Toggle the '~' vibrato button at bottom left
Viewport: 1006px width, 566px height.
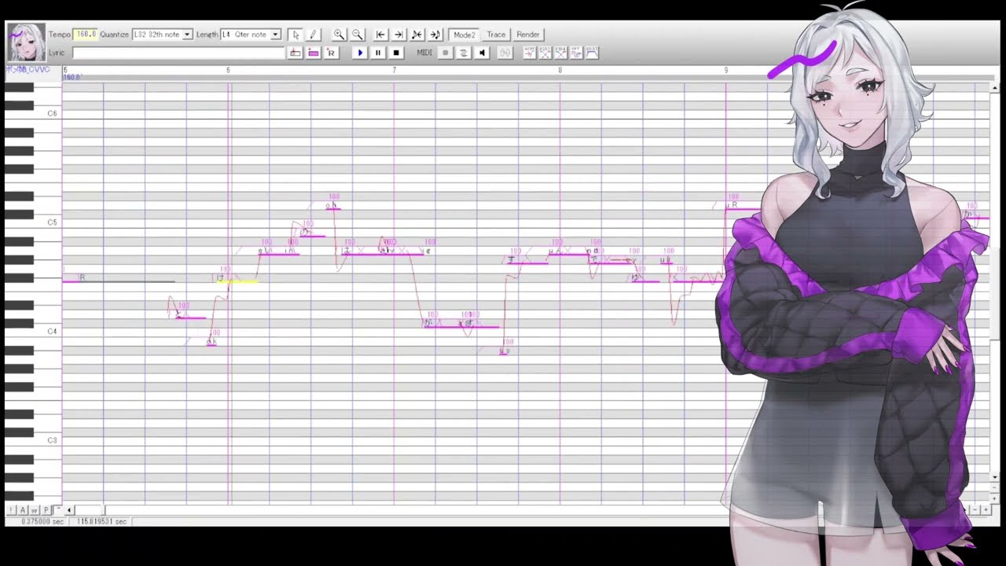click(x=58, y=510)
